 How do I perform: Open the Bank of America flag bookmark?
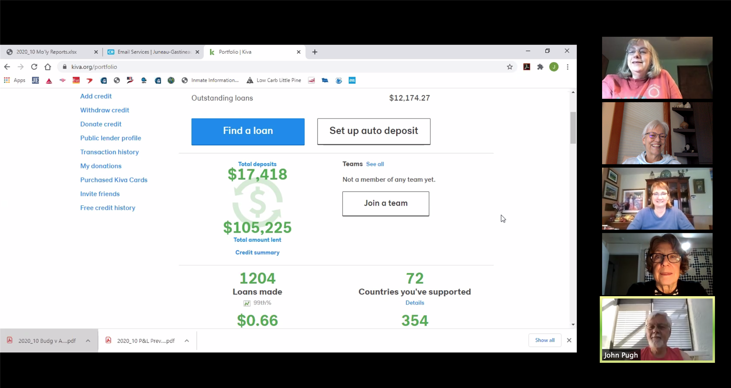[x=62, y=80]
